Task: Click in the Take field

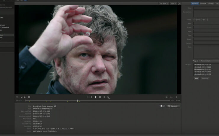Action: pyautogui.click(x=206, y=35)
